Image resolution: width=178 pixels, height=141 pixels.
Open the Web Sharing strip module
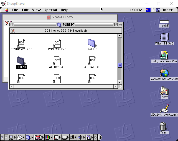[x=90, y=137]
